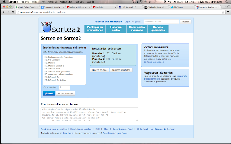Open Hacer un sorteo tab
This screenshot has height=144, width=231.
tap(116, 29)
